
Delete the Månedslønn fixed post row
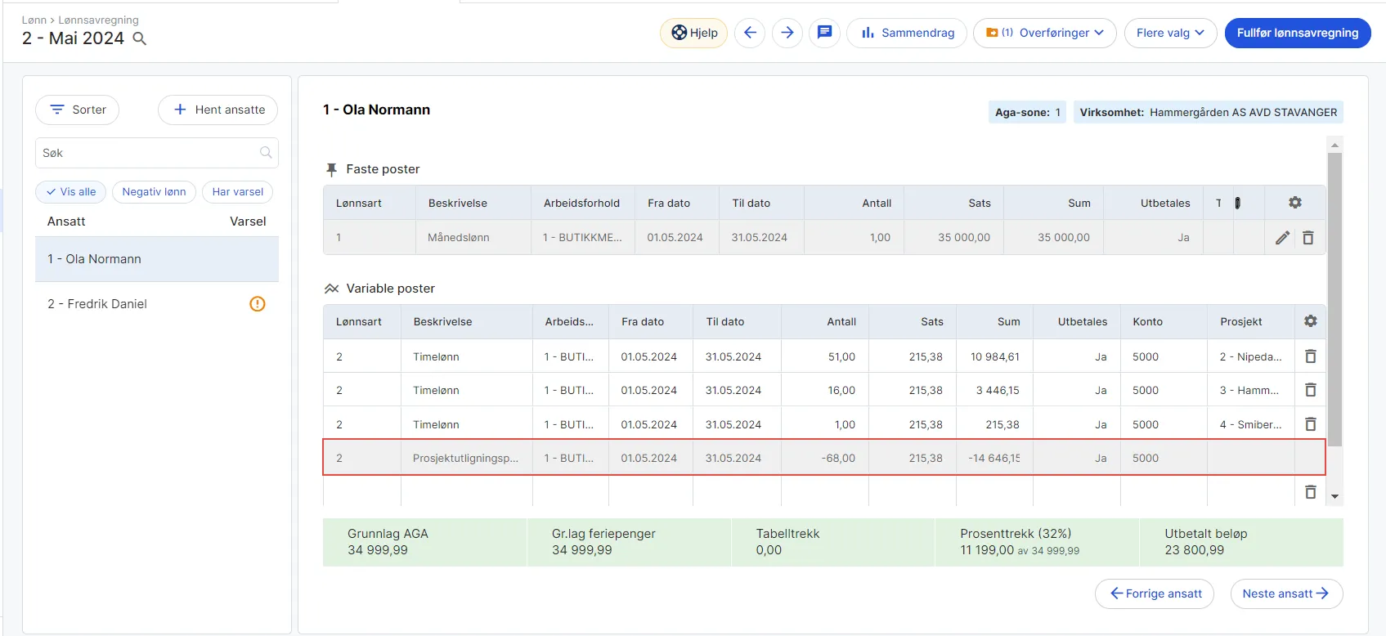[x=1308, y=238]
